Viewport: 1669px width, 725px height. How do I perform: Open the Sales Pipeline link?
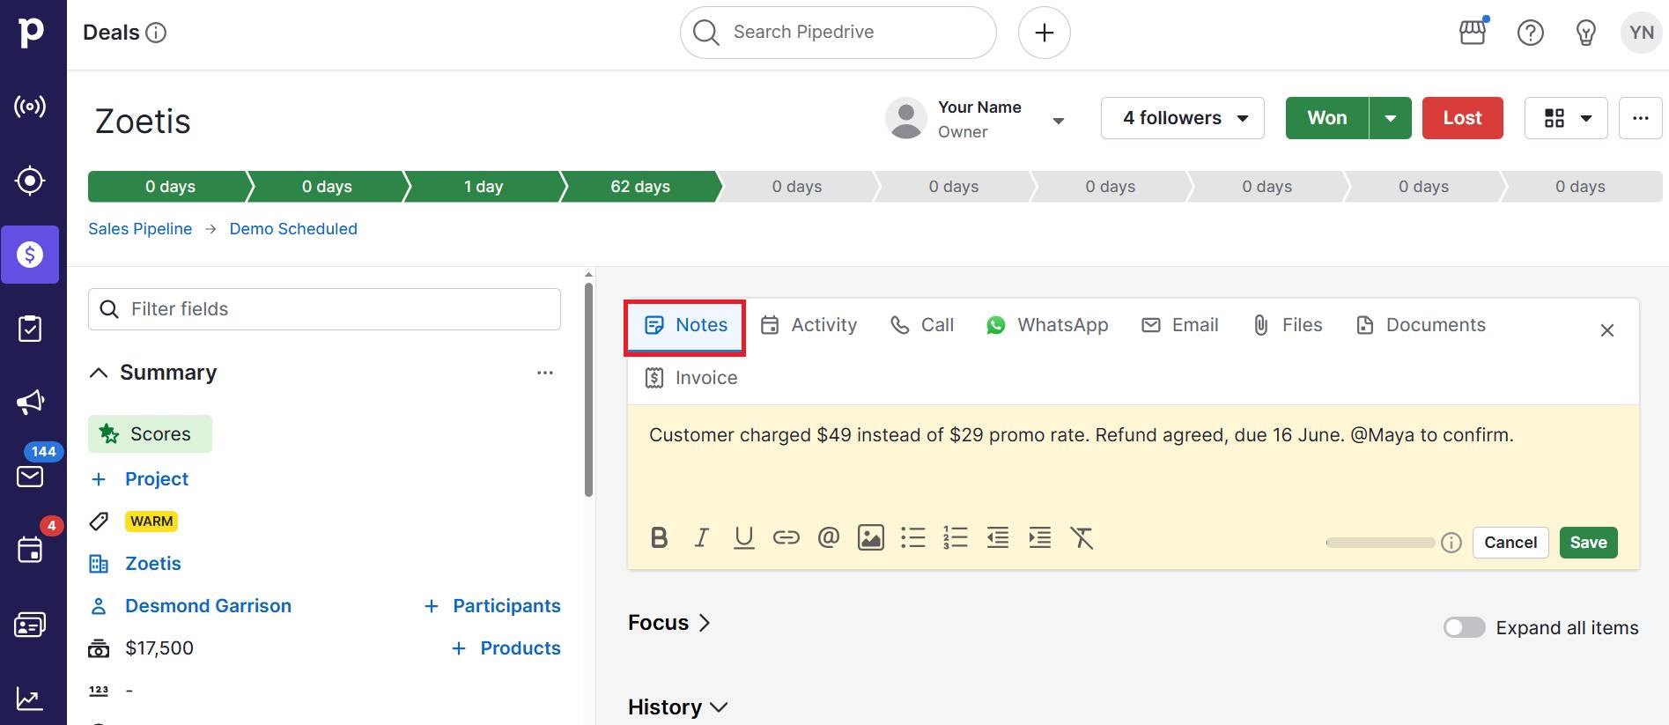coord(140,229)
